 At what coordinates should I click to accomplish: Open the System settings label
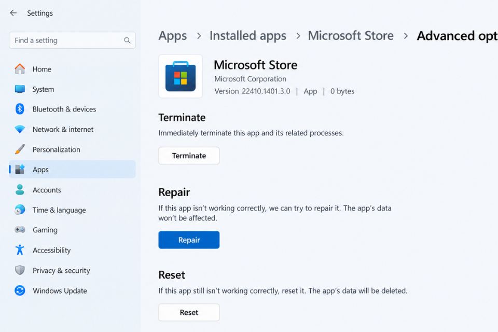click(43, 89)
